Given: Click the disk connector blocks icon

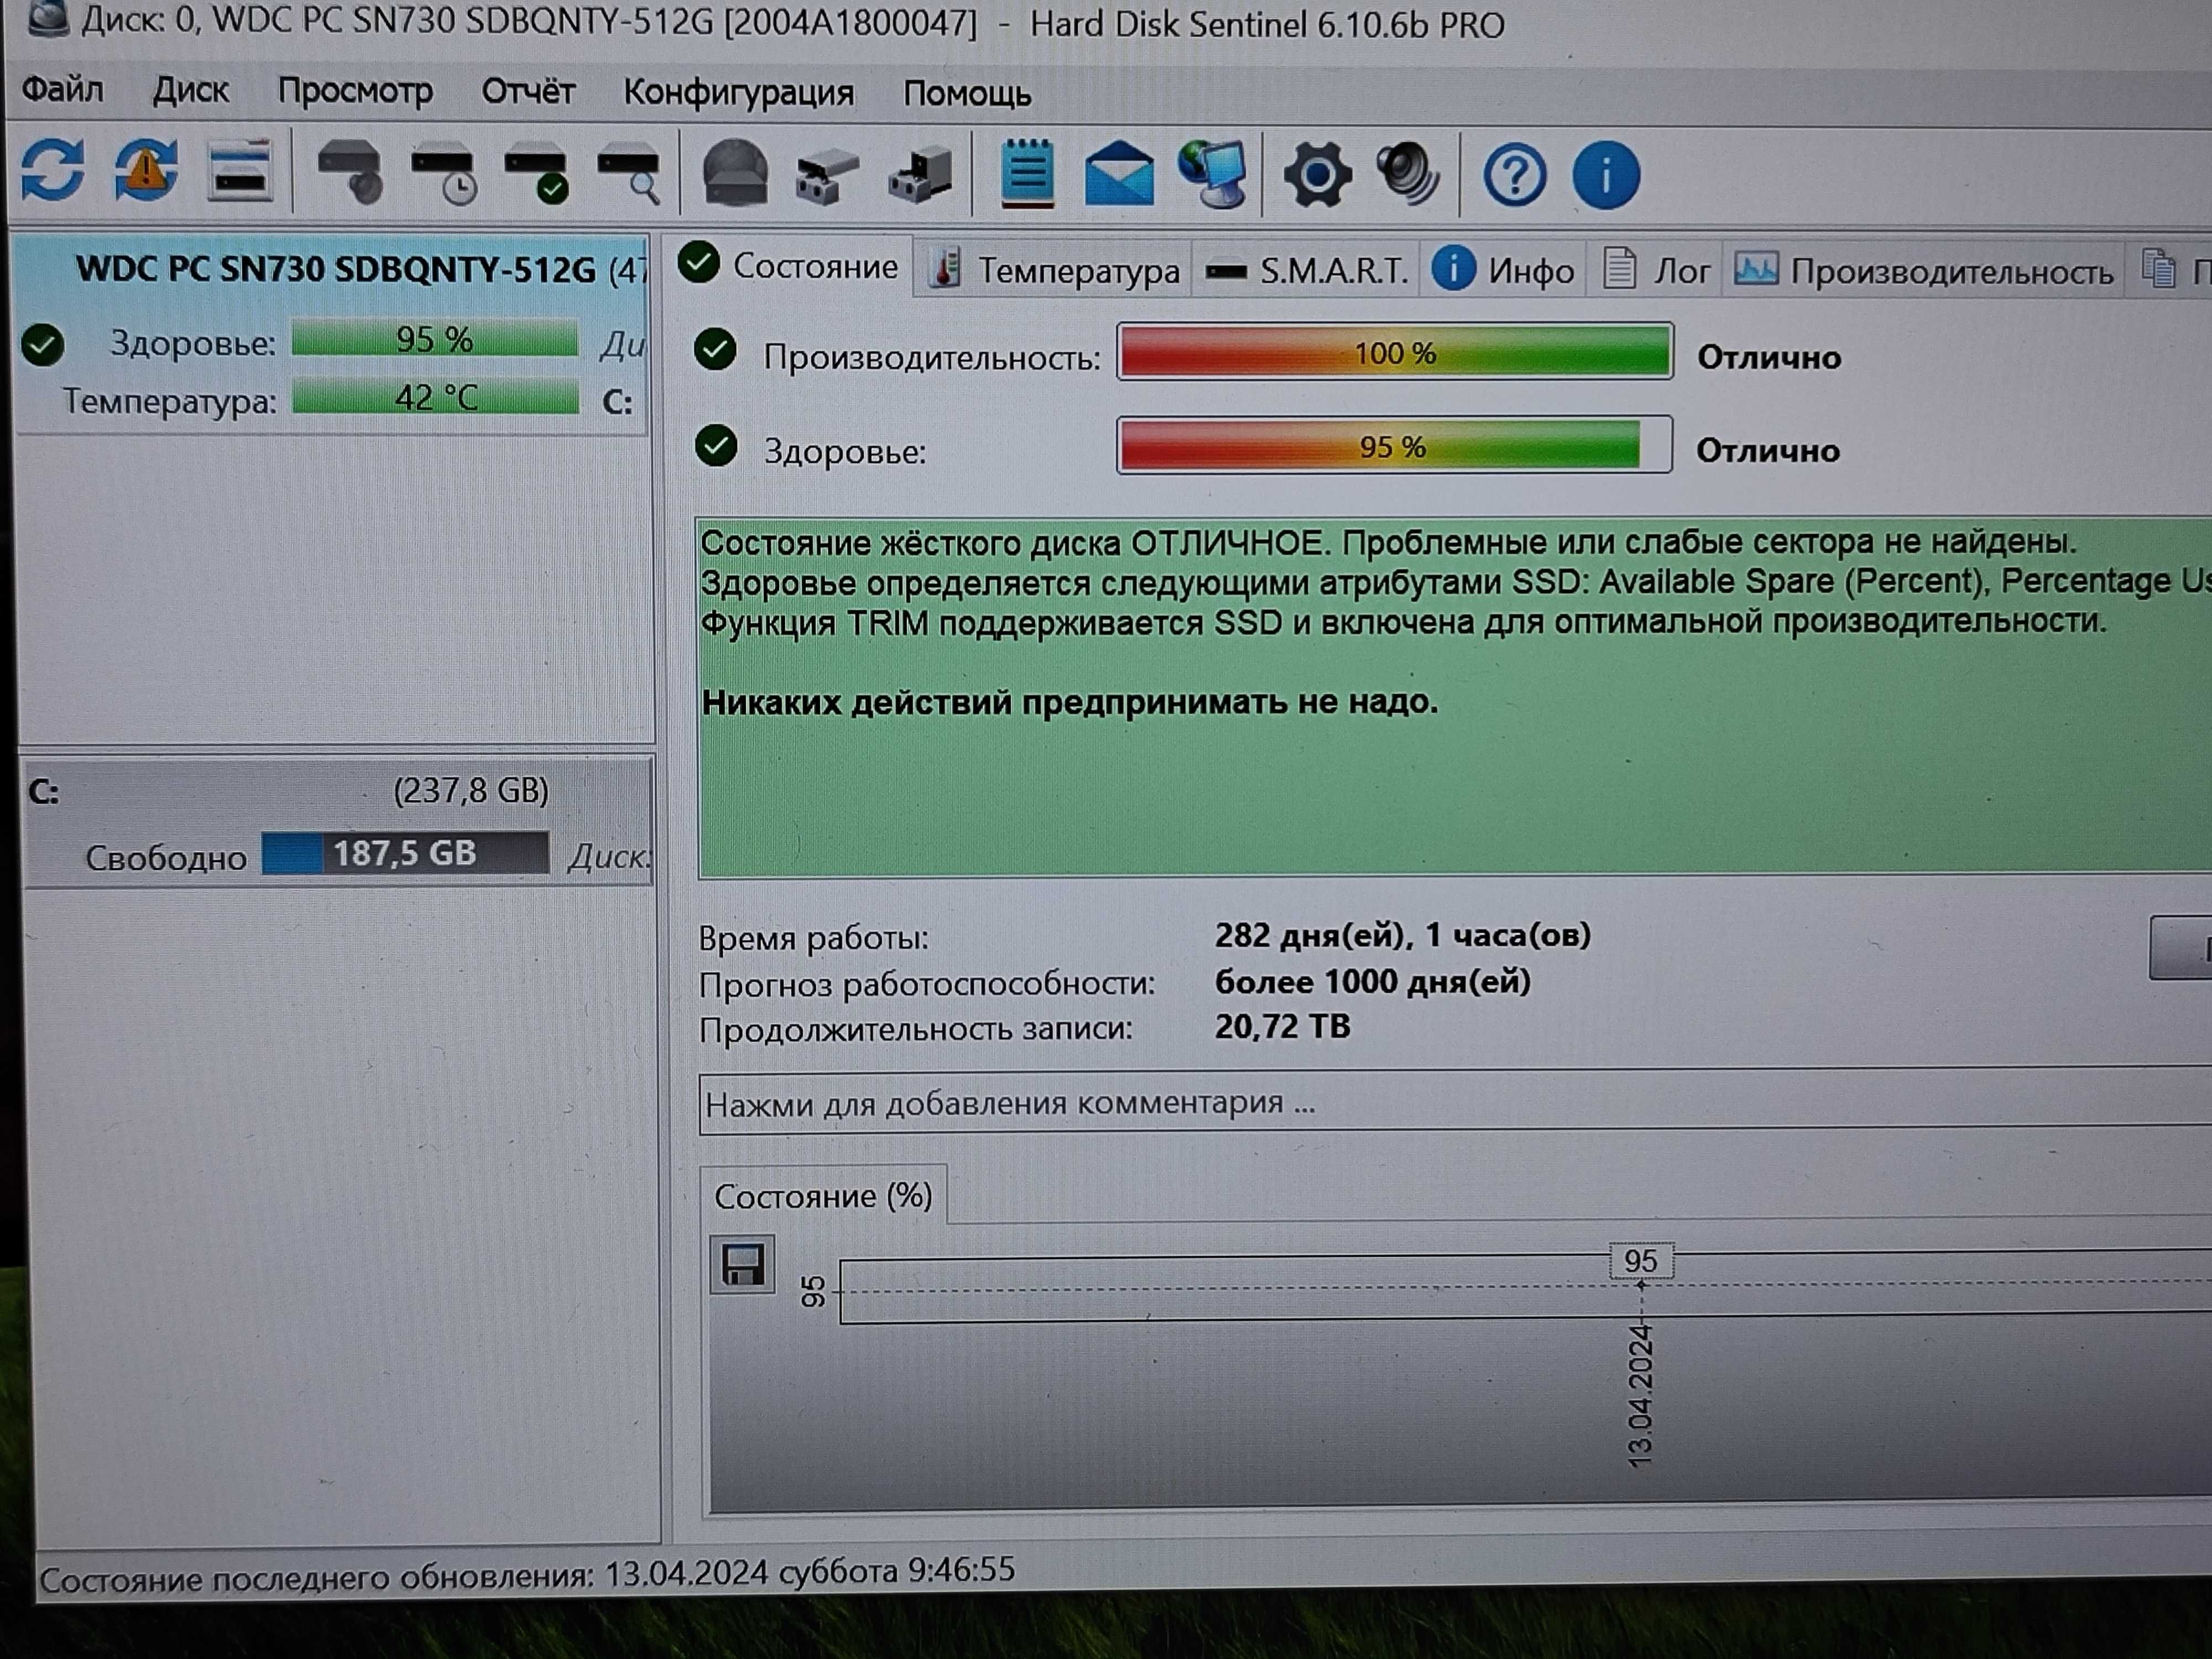Looking at the screenshot, I should pos(827,177).
